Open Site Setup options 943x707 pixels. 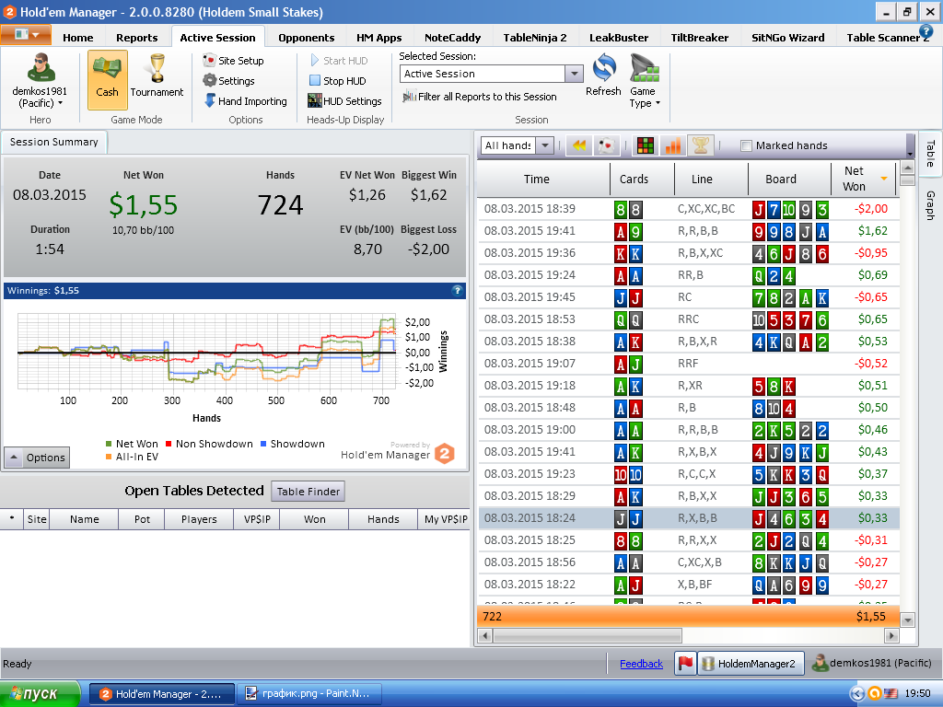pos(233,60)
